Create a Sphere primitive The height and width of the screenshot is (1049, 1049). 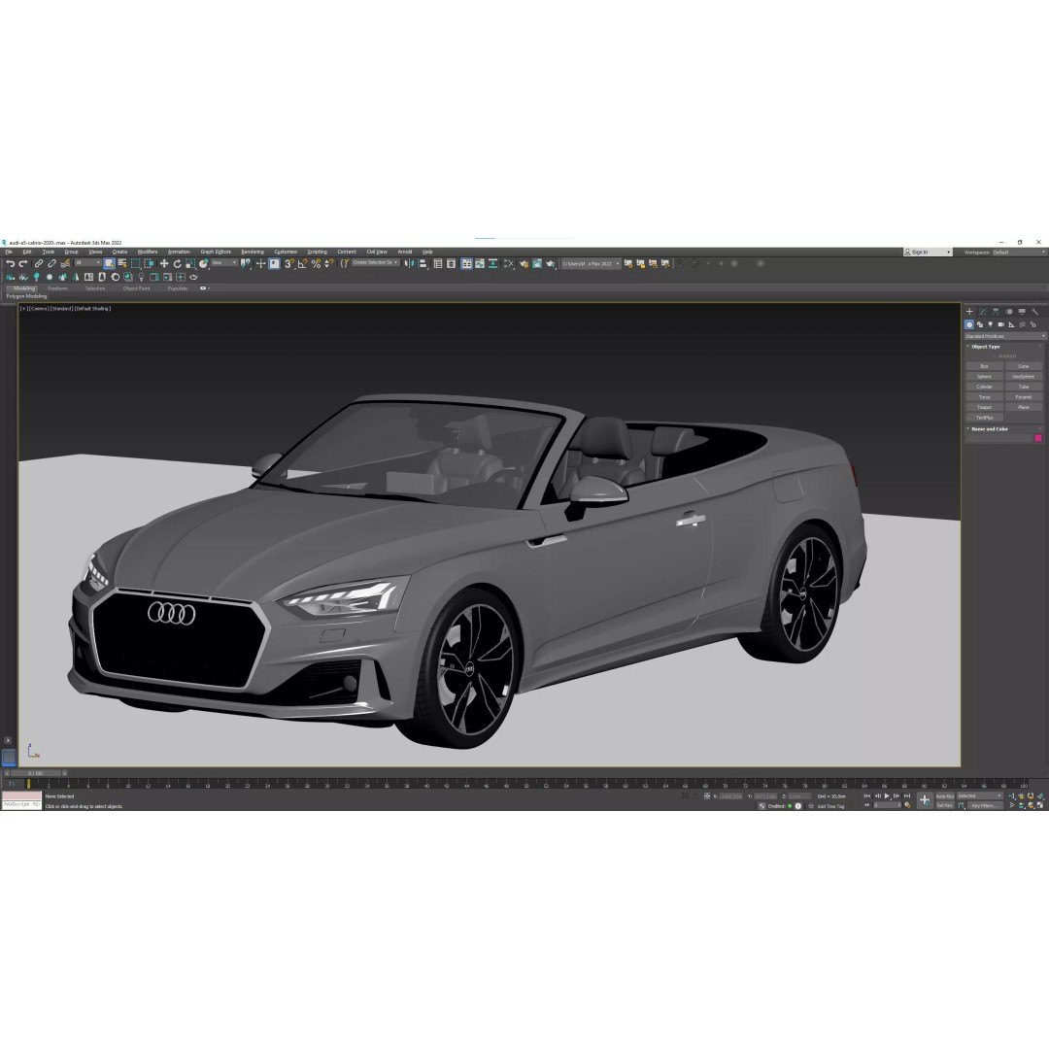click(984, 377)
